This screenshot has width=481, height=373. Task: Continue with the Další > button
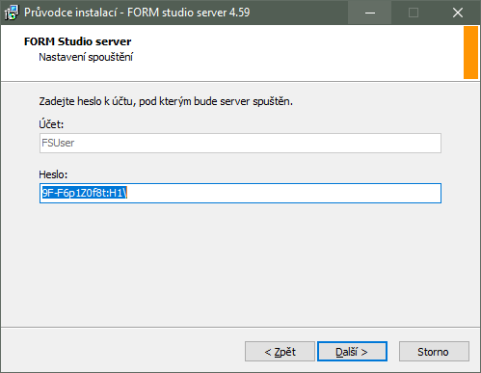click(352, 352)
